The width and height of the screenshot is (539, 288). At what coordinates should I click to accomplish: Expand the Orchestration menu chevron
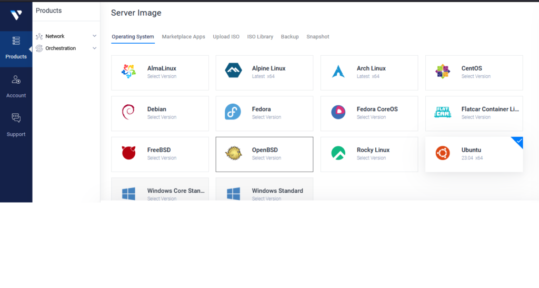pos(95,48)
